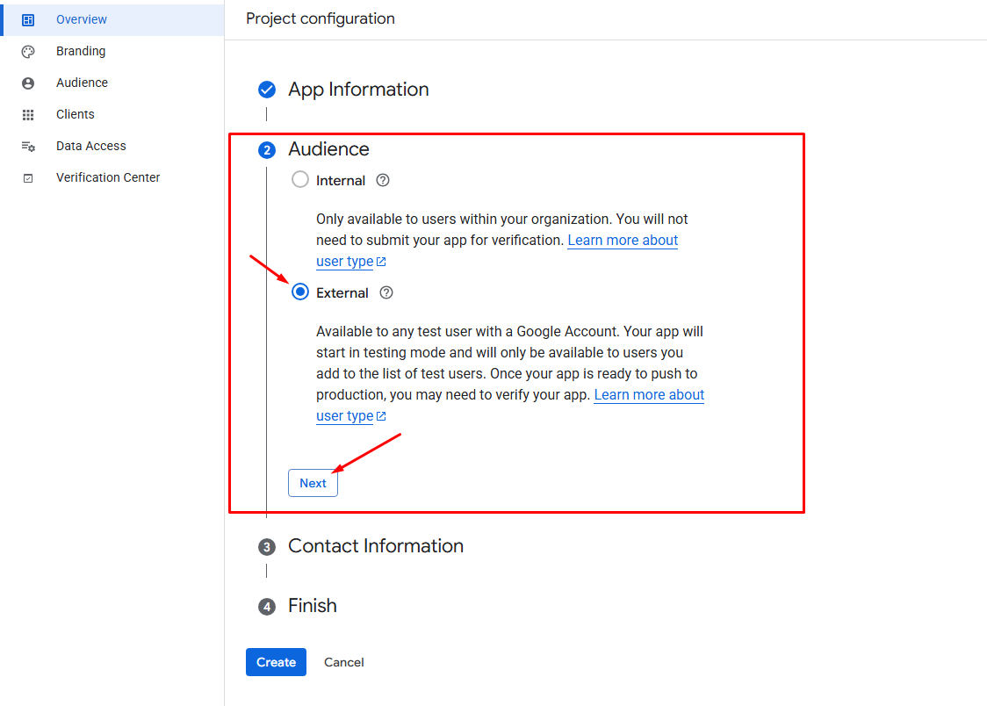Select the External radio button
The image size is (987, 706).
point(300,292)
